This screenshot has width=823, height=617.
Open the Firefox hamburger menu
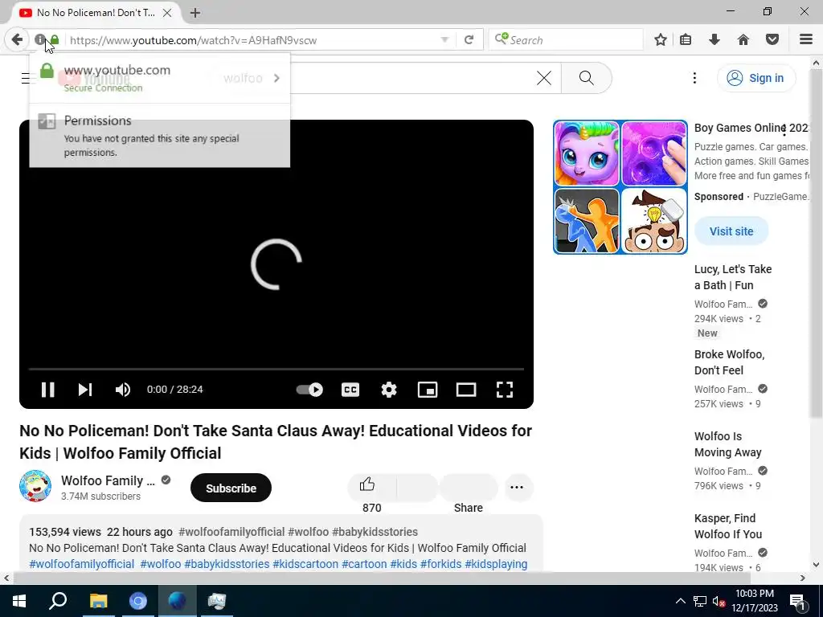click(806, 39)
